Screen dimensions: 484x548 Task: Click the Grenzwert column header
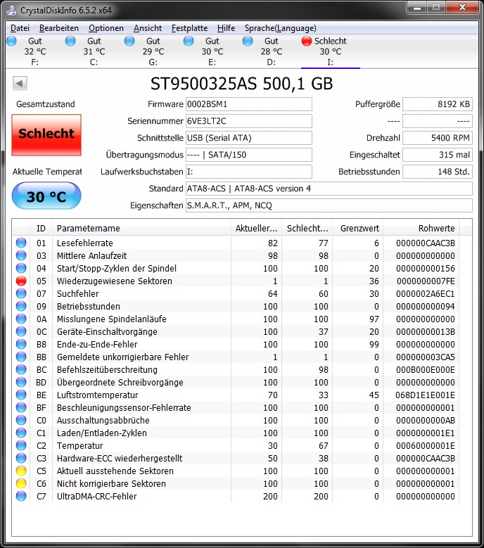coord(358,228)
